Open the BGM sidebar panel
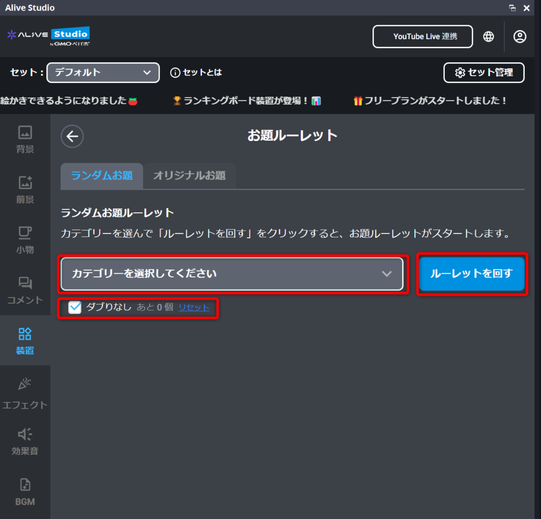The image size is (541, 519). click(25, 492)
